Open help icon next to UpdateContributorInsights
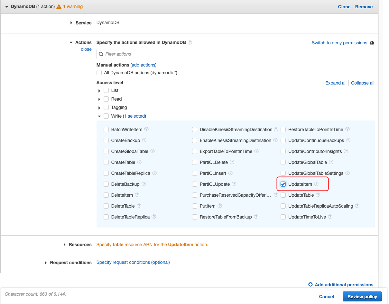This screenshot has width=389, height=304. [x=346, y=151]
